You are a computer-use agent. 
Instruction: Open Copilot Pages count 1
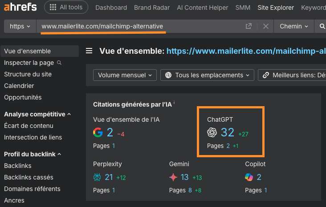tap(265, 190)
